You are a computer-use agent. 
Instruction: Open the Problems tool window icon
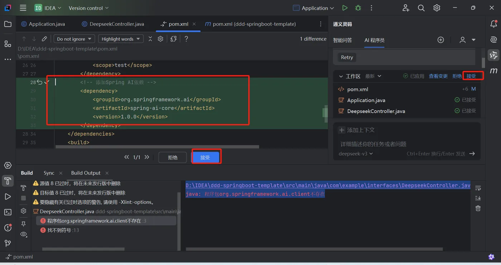pyautogui.click(x=8, y=228)
